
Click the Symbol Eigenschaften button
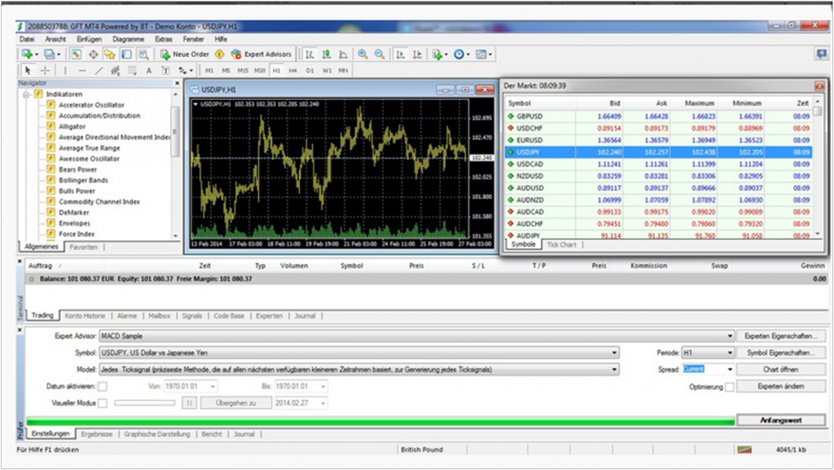[x=780, y=353]
